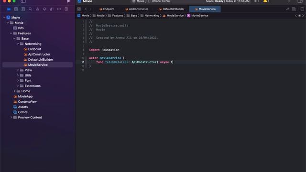Open the Find navigator magnifier icon

(30, 9)
